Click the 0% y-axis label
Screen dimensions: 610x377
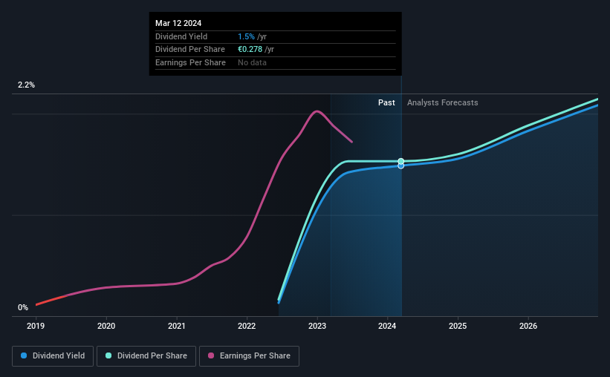(x=23, y=307)
